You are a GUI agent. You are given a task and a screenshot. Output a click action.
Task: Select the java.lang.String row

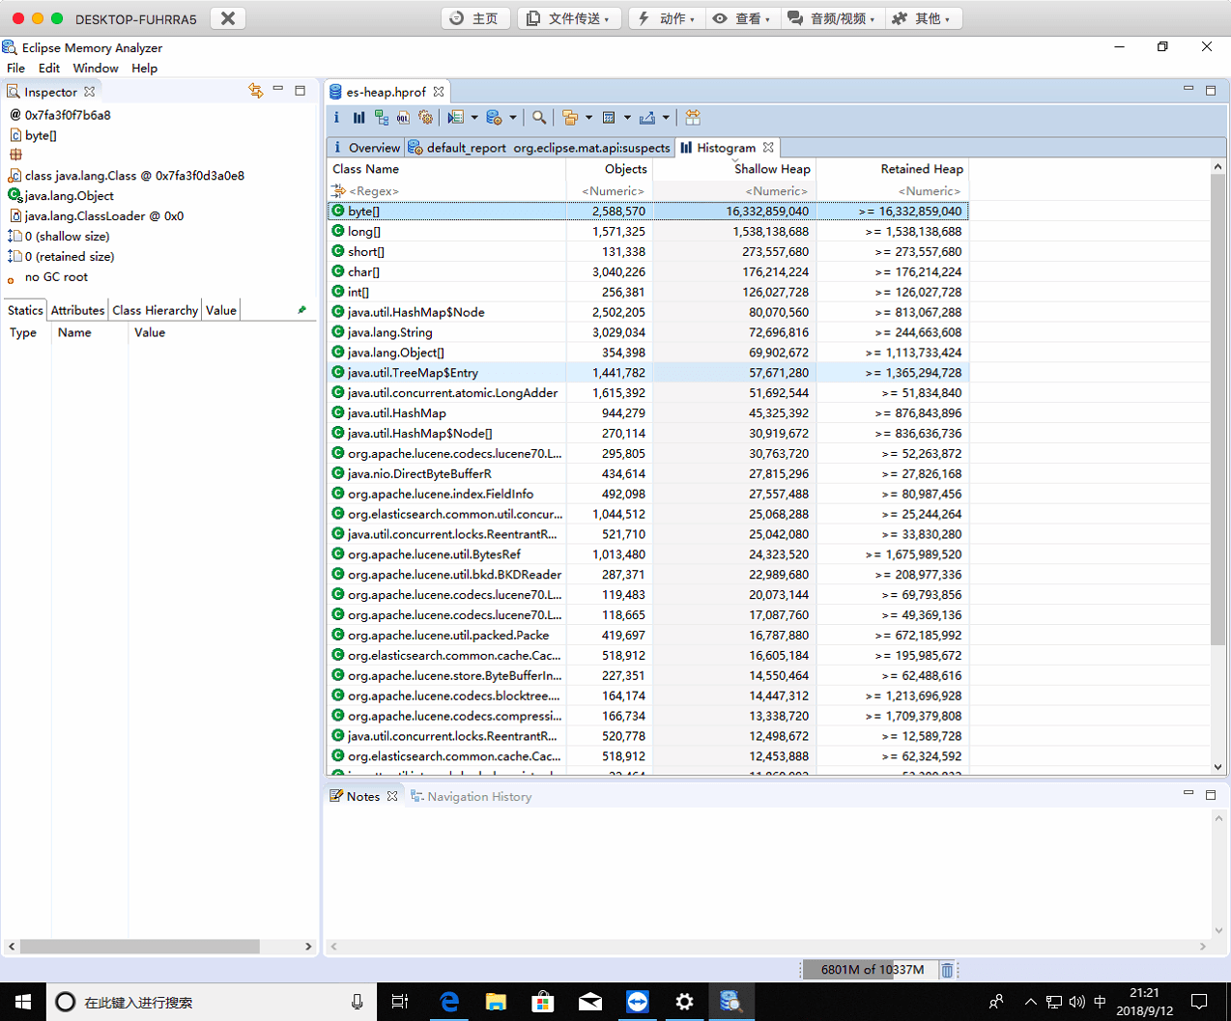click(648, 332)
